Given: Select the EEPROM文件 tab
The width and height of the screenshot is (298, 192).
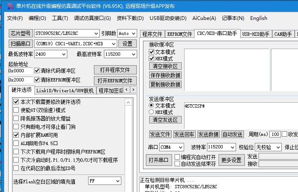Looking at the screenshot, I should [x=180, y=34].
